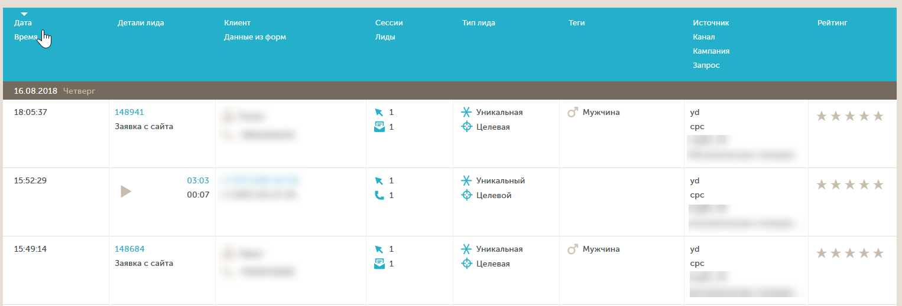902x306 pixels.
Task: Play the 15:52:29 call recording
Action: point(125,191)
